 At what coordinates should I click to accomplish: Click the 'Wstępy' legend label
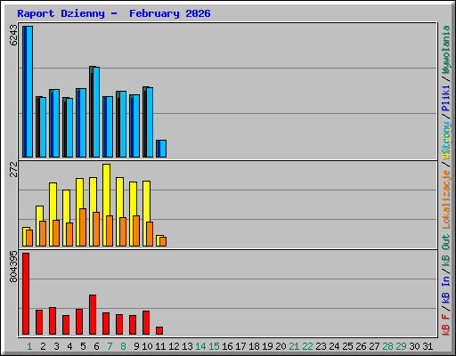pos(446,141)
